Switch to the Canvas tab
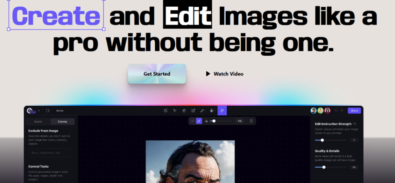 click(x=62, y=121)
